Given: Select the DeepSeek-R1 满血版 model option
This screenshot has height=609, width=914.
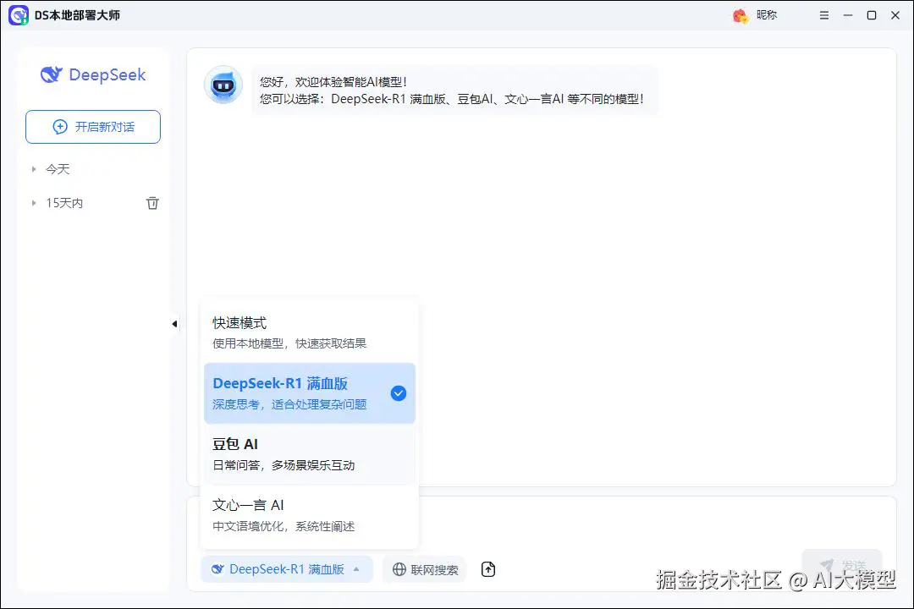Looking at the screenshot, I should (x=310, y=392).
